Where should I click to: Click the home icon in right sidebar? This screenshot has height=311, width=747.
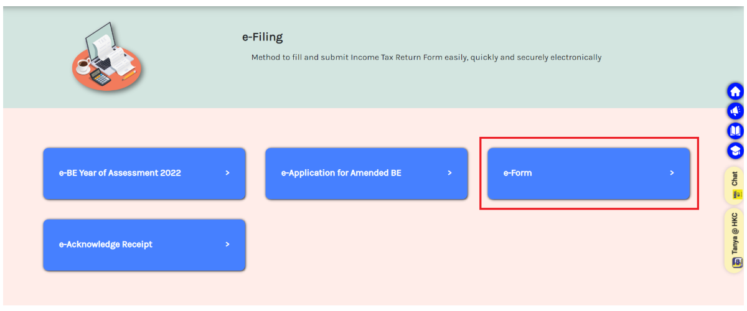[x=735, y=92]
